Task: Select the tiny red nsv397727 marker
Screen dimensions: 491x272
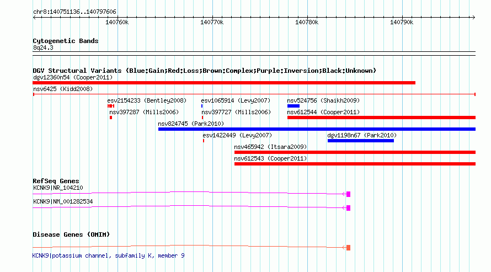Action: click(202, 118)
